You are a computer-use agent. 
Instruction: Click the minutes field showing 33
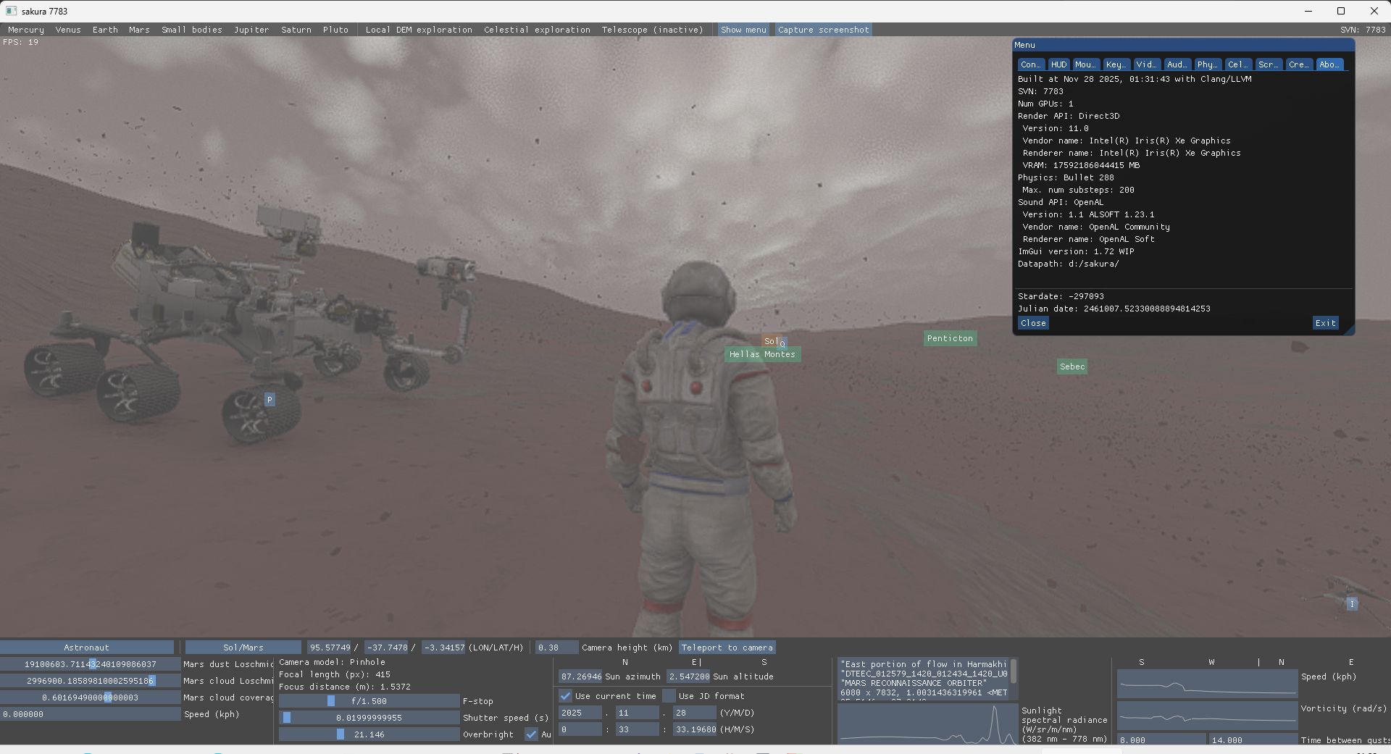(x=637, y=729)
